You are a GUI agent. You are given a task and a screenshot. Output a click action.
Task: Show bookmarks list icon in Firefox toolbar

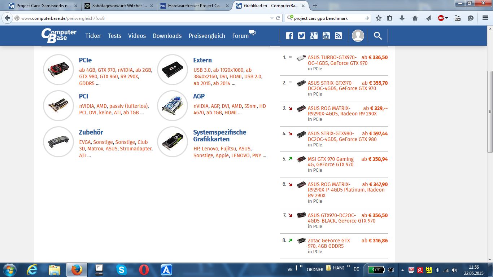pyautogui.click(x=389, y=18)
